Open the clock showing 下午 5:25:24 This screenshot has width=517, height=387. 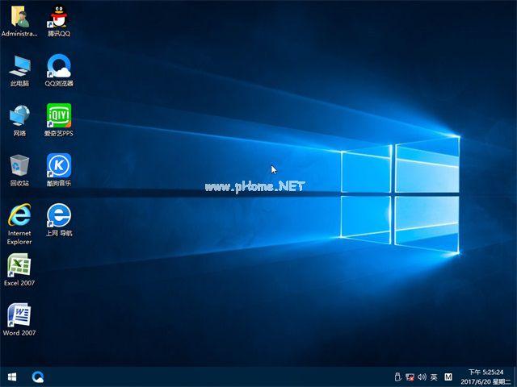486,372
